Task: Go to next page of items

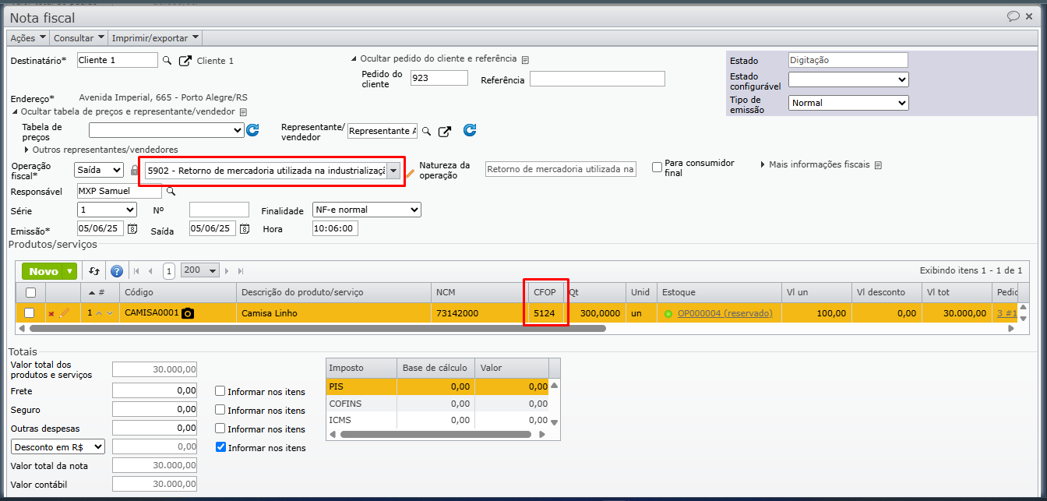Action: pos(227,271)
